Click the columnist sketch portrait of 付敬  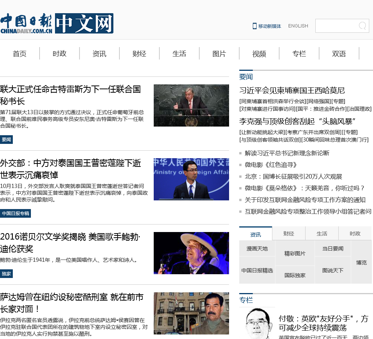(257, 323)
